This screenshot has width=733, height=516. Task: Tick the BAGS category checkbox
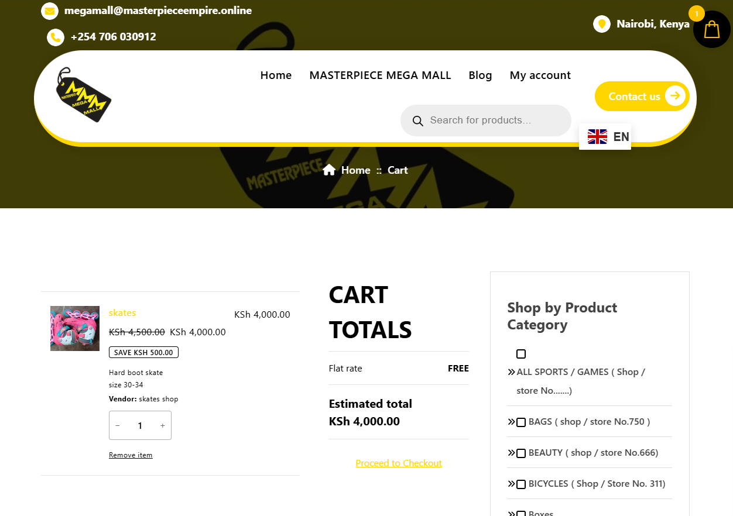(521, 422)
